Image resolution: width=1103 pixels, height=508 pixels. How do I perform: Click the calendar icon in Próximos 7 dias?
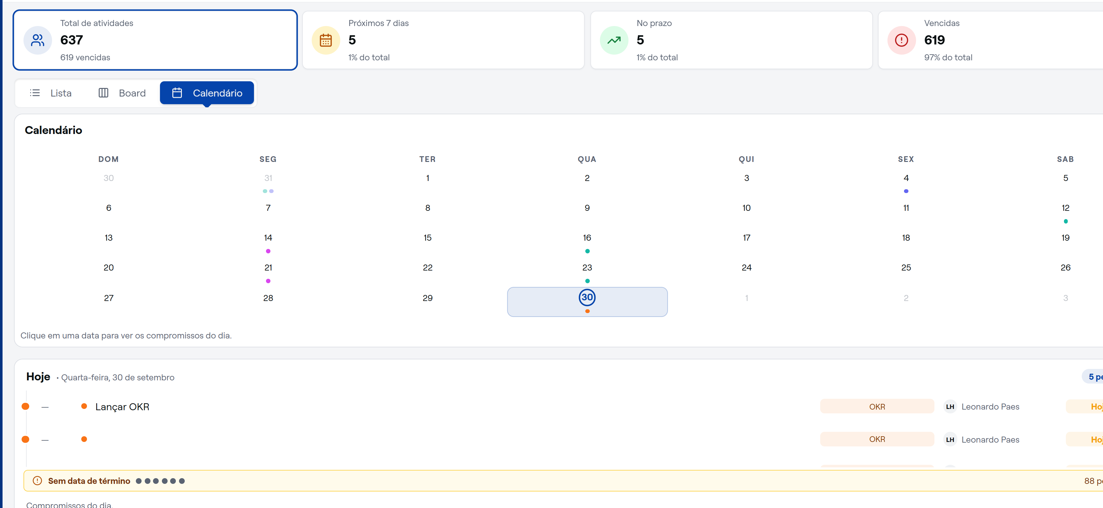pyautogui.click(x=325, y=40)
